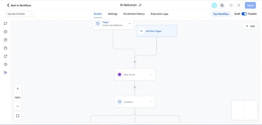This screenshot has height=125, width=262.
Task: Click the canvas minimap
Action: [244, 110]
